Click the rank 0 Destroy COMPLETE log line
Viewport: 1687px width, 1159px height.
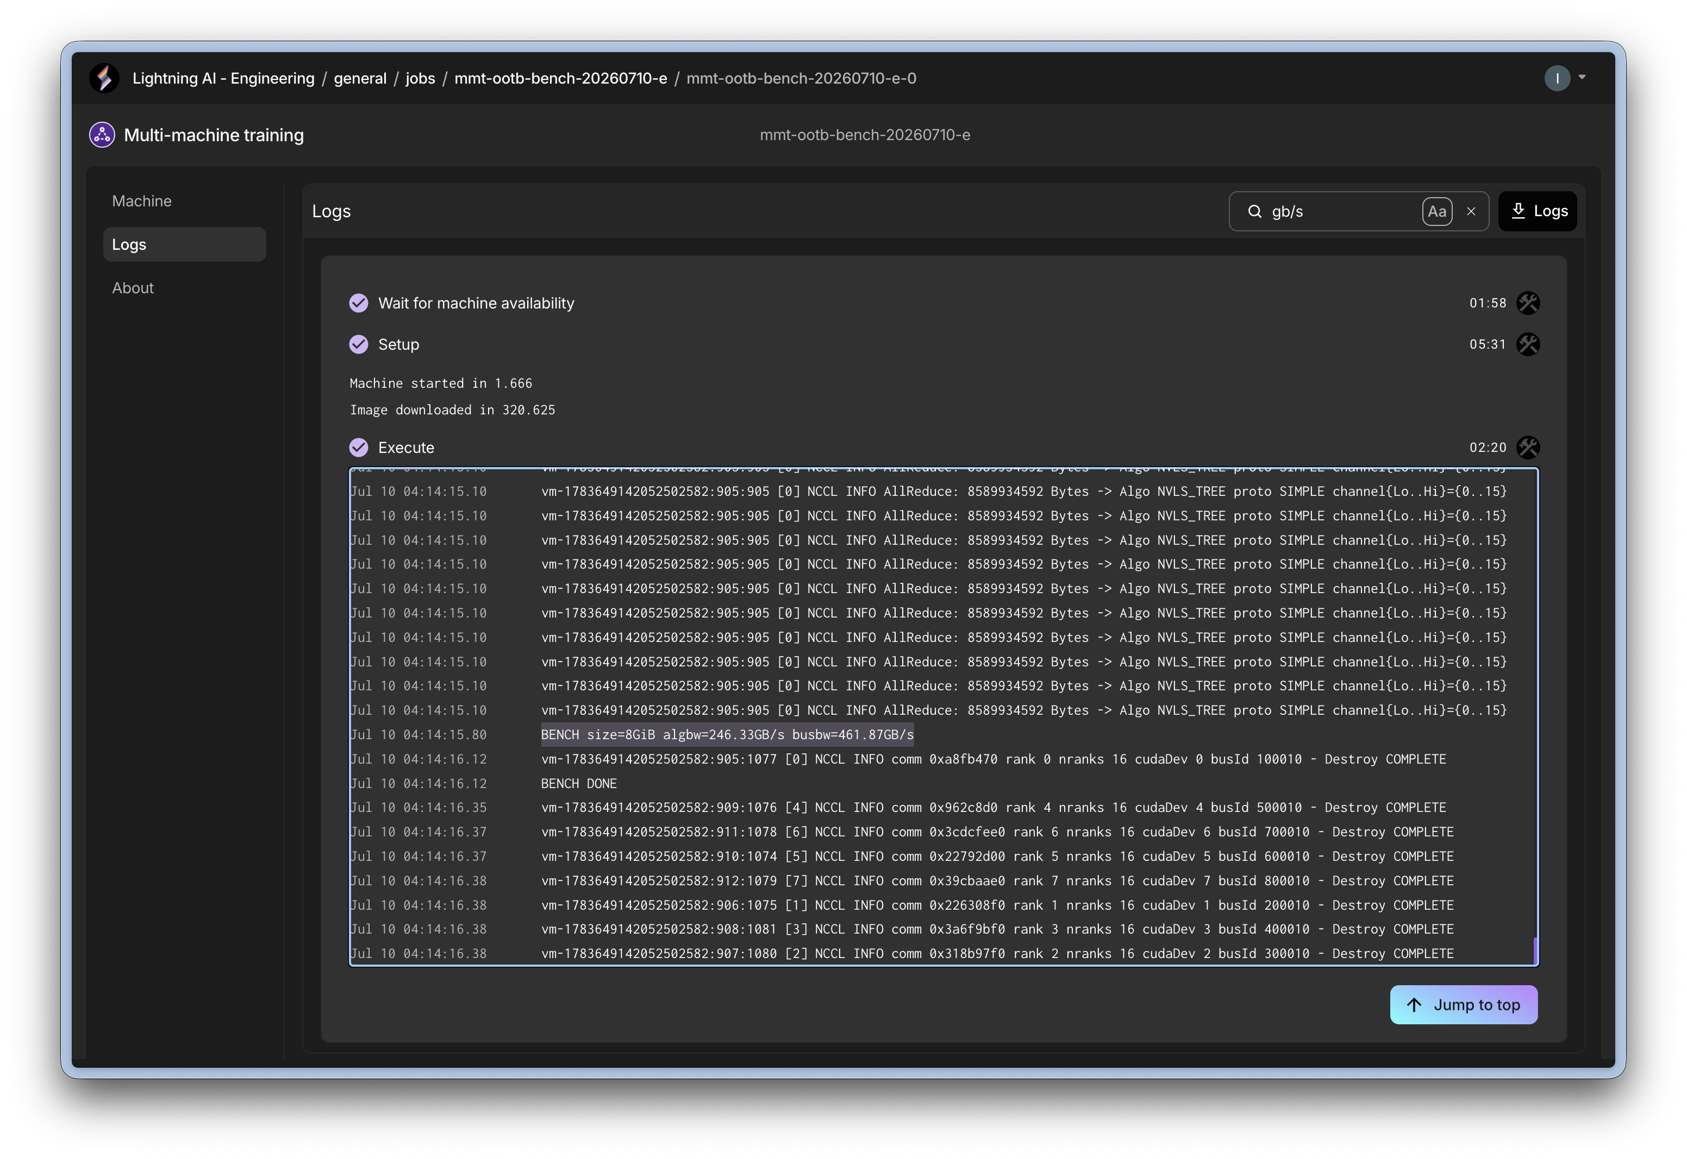[x=993, y=759]
